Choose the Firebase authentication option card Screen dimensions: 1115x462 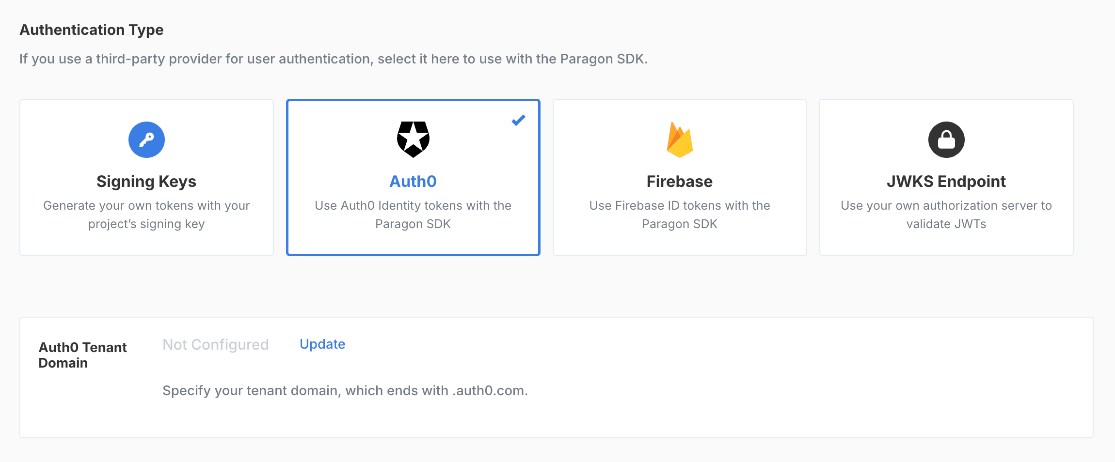[x=680, y=177]
